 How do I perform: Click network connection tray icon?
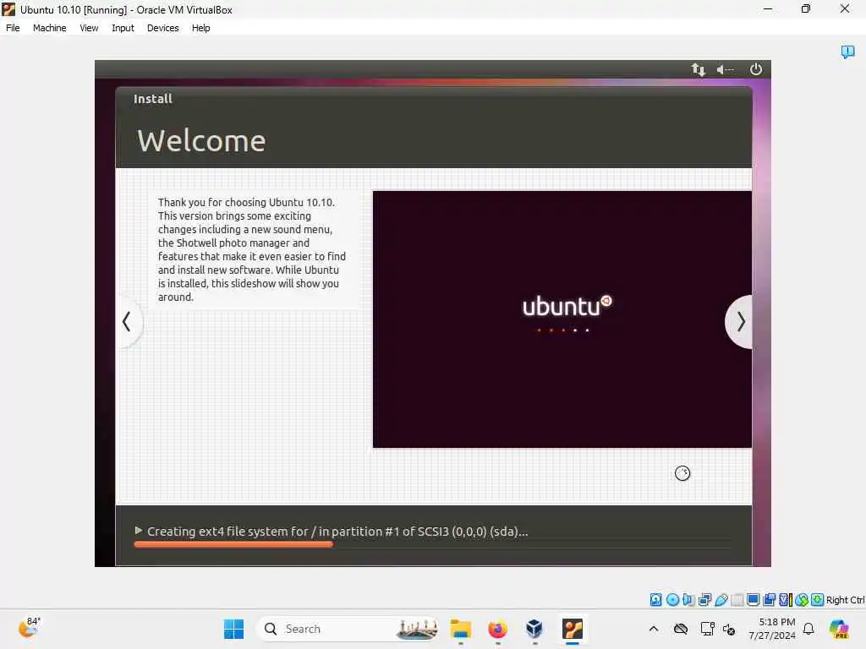pos(707,629)
